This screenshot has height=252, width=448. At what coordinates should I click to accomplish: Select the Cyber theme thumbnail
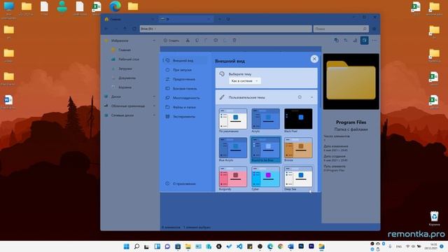pyautogui.click(x=265, y=177)
